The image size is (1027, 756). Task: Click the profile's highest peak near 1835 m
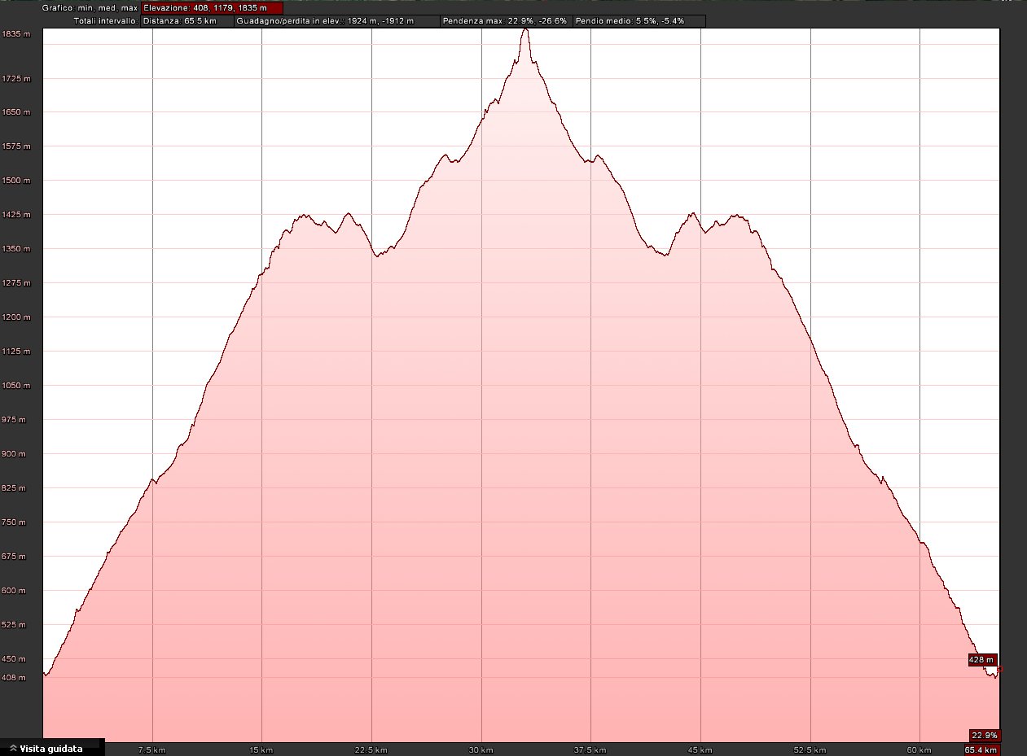point(525,30)
